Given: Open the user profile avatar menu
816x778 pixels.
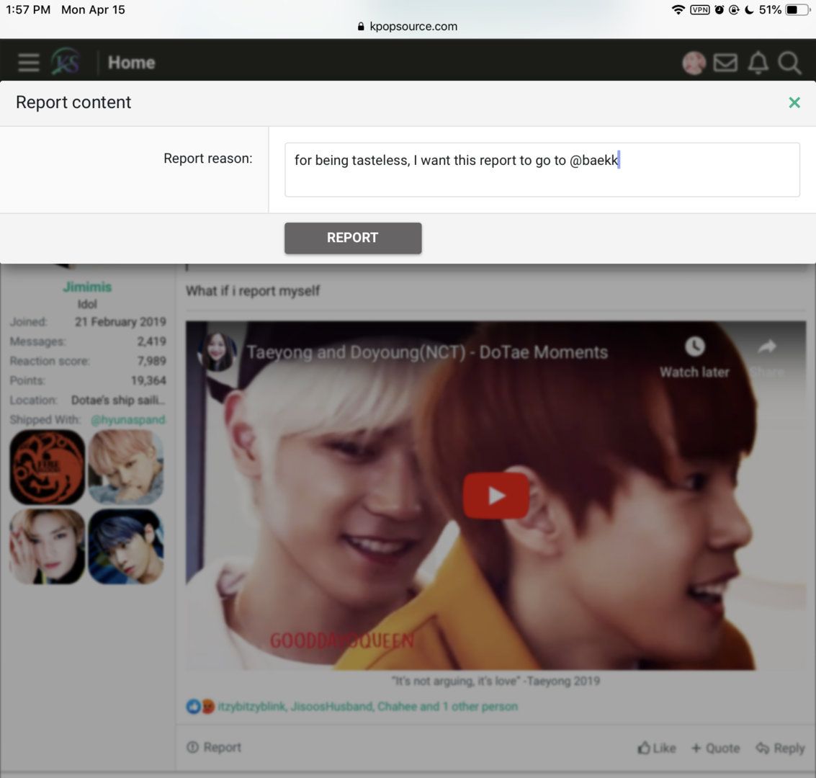Looking at the screenshot, I should coord(694,63).
